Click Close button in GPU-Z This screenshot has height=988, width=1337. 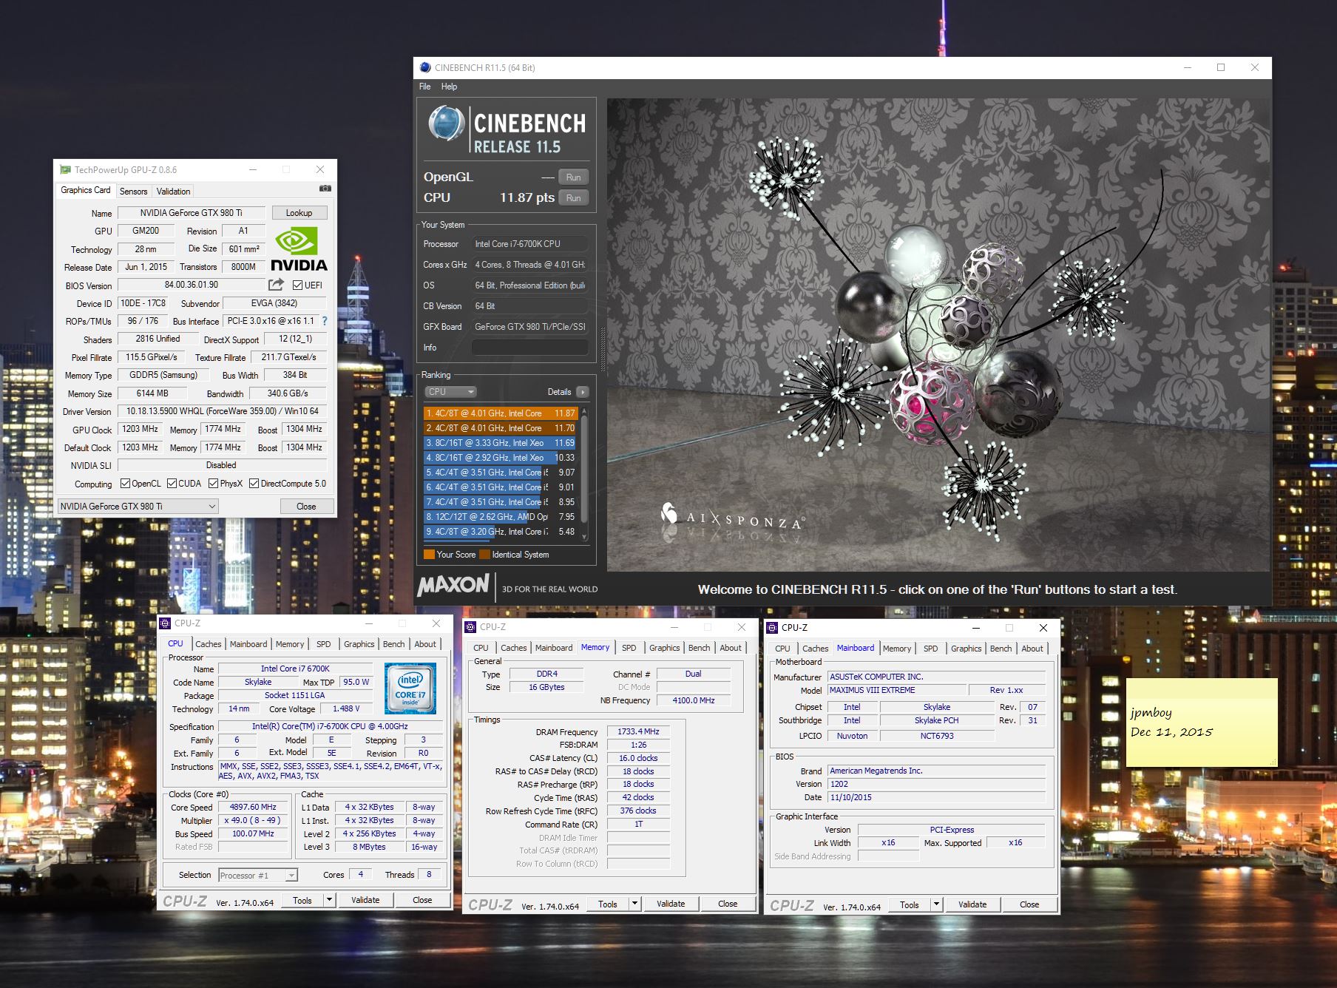point(306,507)
